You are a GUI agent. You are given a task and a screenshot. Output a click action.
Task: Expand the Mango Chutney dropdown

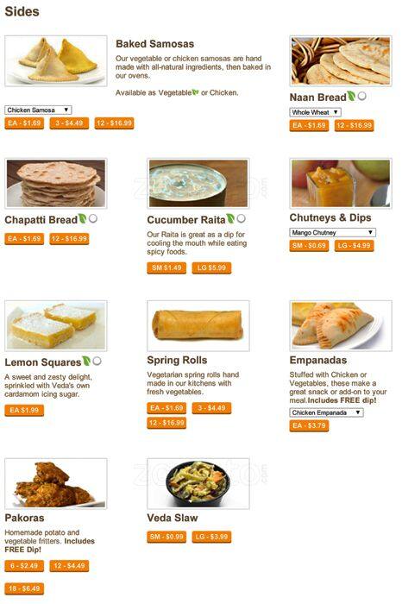coord(333,232)
